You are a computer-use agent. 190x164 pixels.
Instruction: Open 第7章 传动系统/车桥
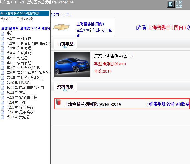(23, 68)
